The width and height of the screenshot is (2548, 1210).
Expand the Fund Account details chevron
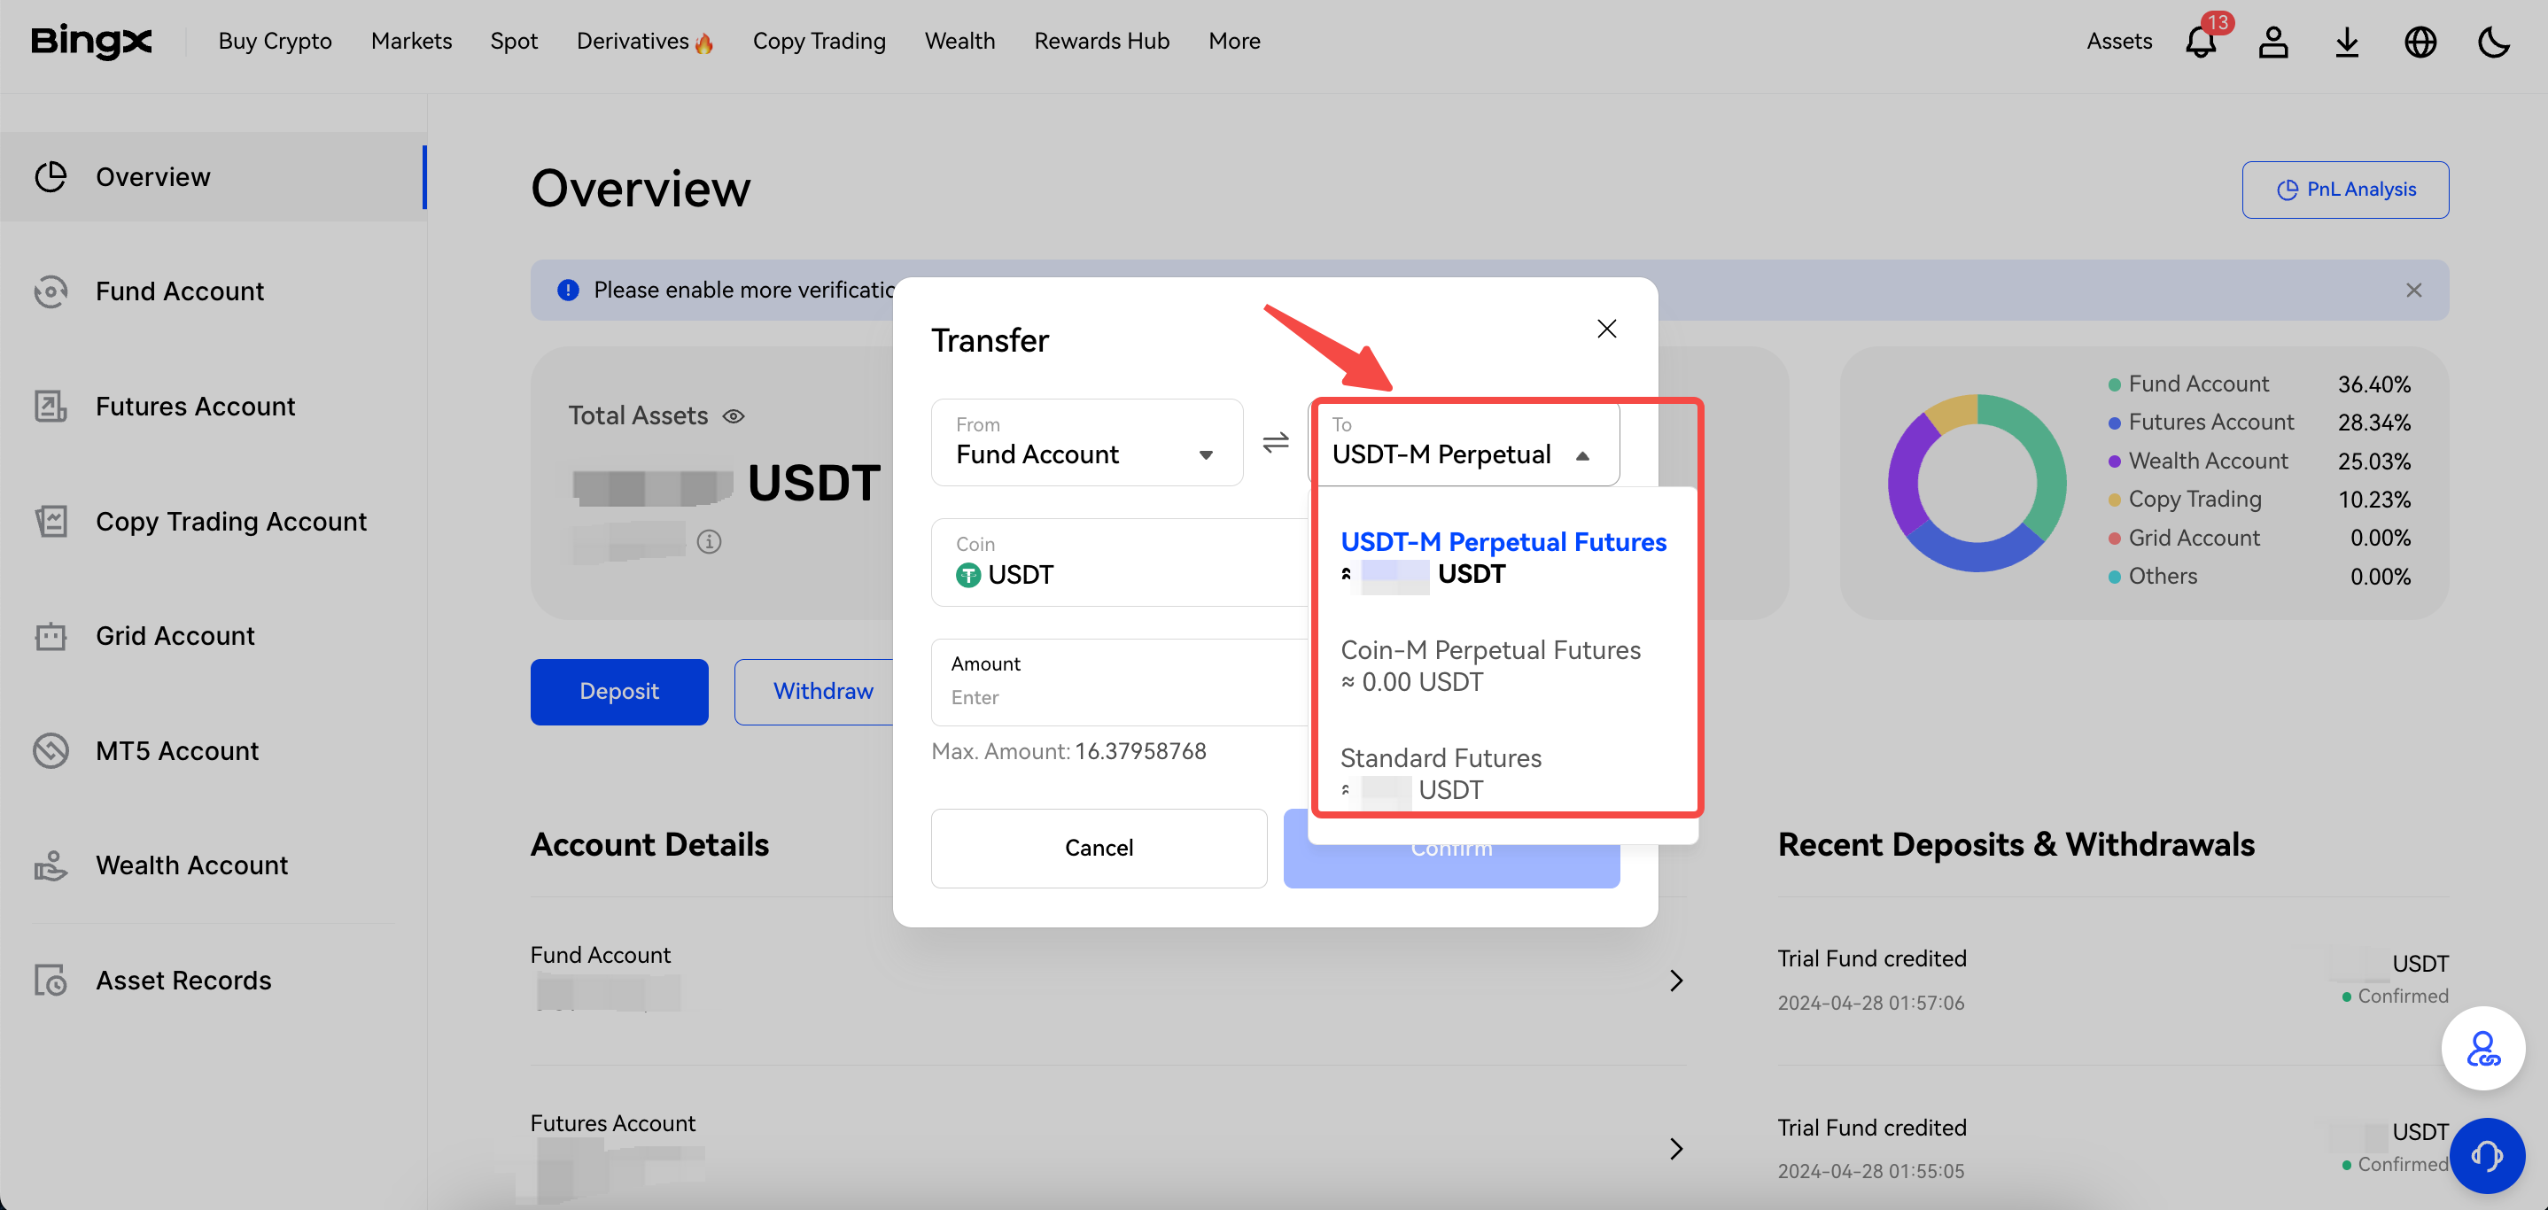click(1675, 980)
